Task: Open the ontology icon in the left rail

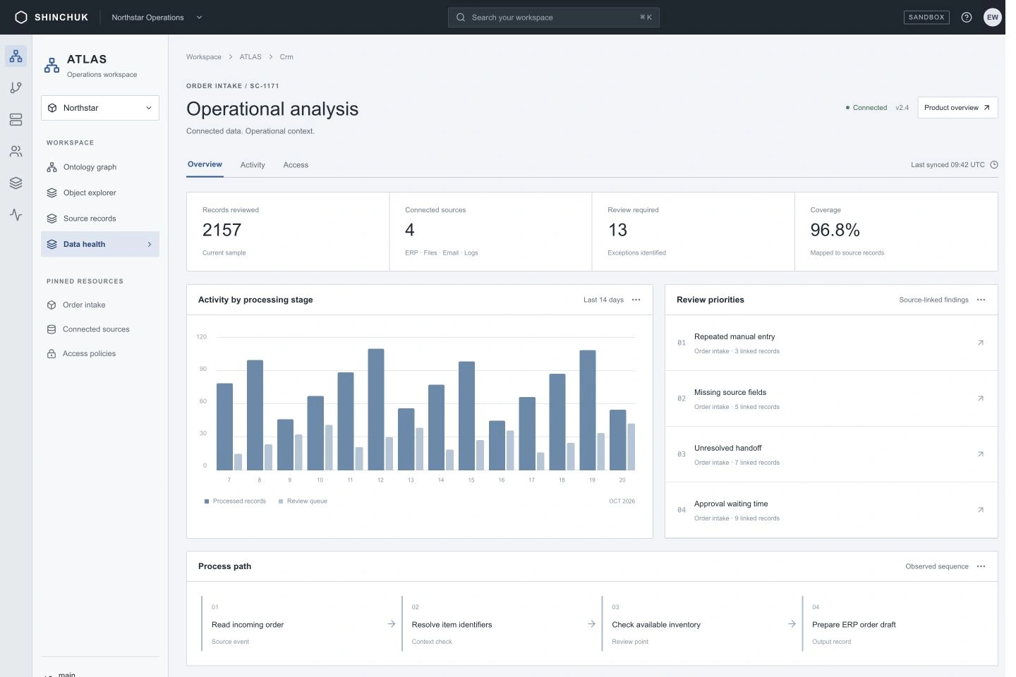Action: [16, 56]
